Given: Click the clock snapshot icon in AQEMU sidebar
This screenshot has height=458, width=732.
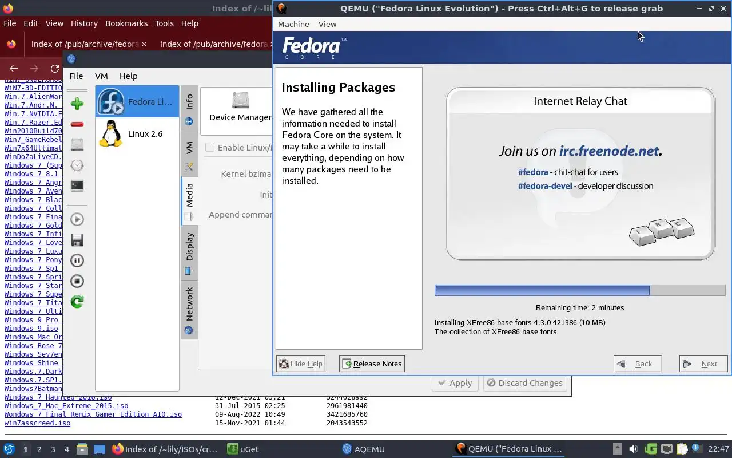Looking at the screenshot, I should pyautogui.click(x=77, y=165).
